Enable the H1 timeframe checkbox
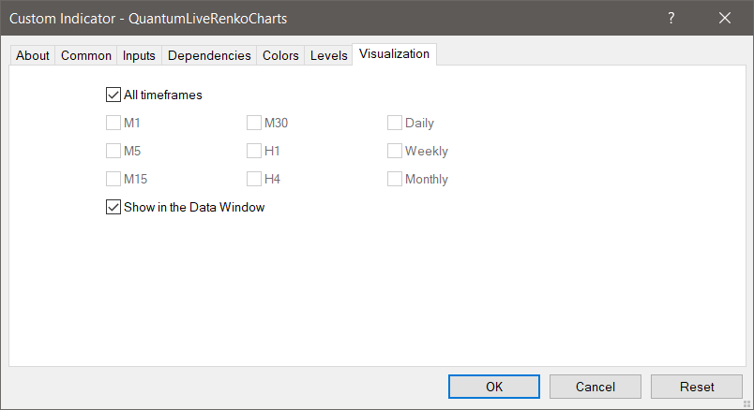 click(x=254, y=151)
